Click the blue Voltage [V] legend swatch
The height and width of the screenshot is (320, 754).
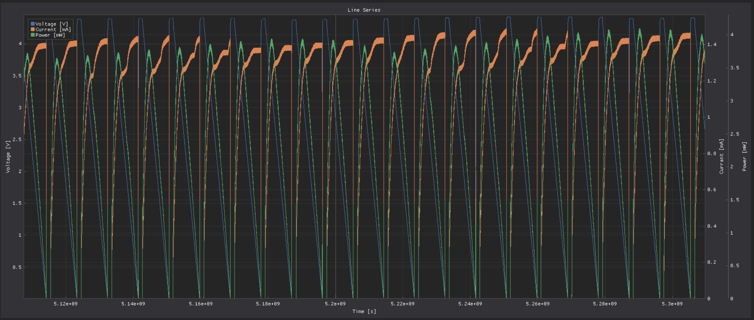coord(33,24)
